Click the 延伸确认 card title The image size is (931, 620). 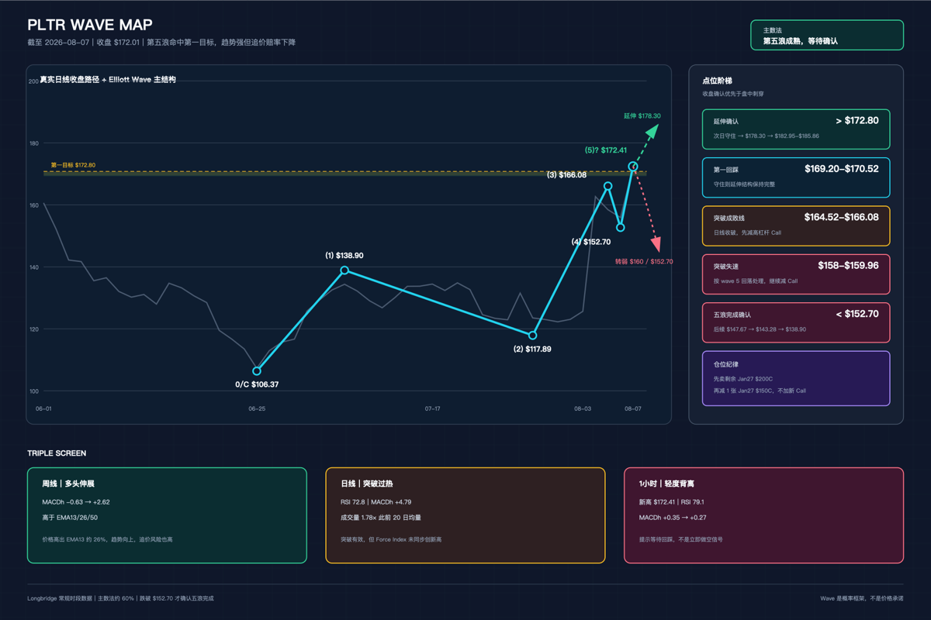(726, 122)
